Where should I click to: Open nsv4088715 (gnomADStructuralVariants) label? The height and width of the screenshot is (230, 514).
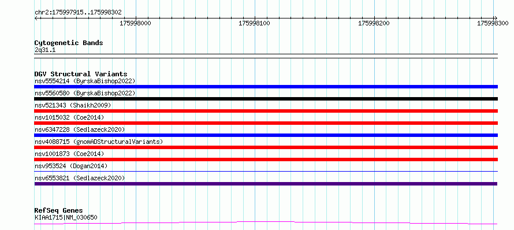99,142
